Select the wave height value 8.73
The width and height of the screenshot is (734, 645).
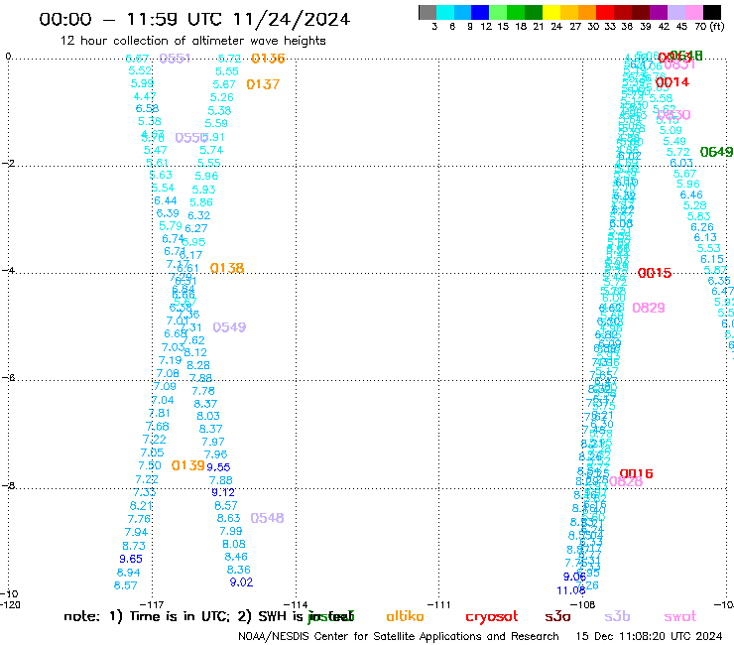coord(134,546)
